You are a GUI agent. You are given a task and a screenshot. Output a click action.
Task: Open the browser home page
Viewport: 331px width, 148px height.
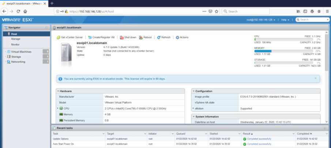click(x=25, y=11)
